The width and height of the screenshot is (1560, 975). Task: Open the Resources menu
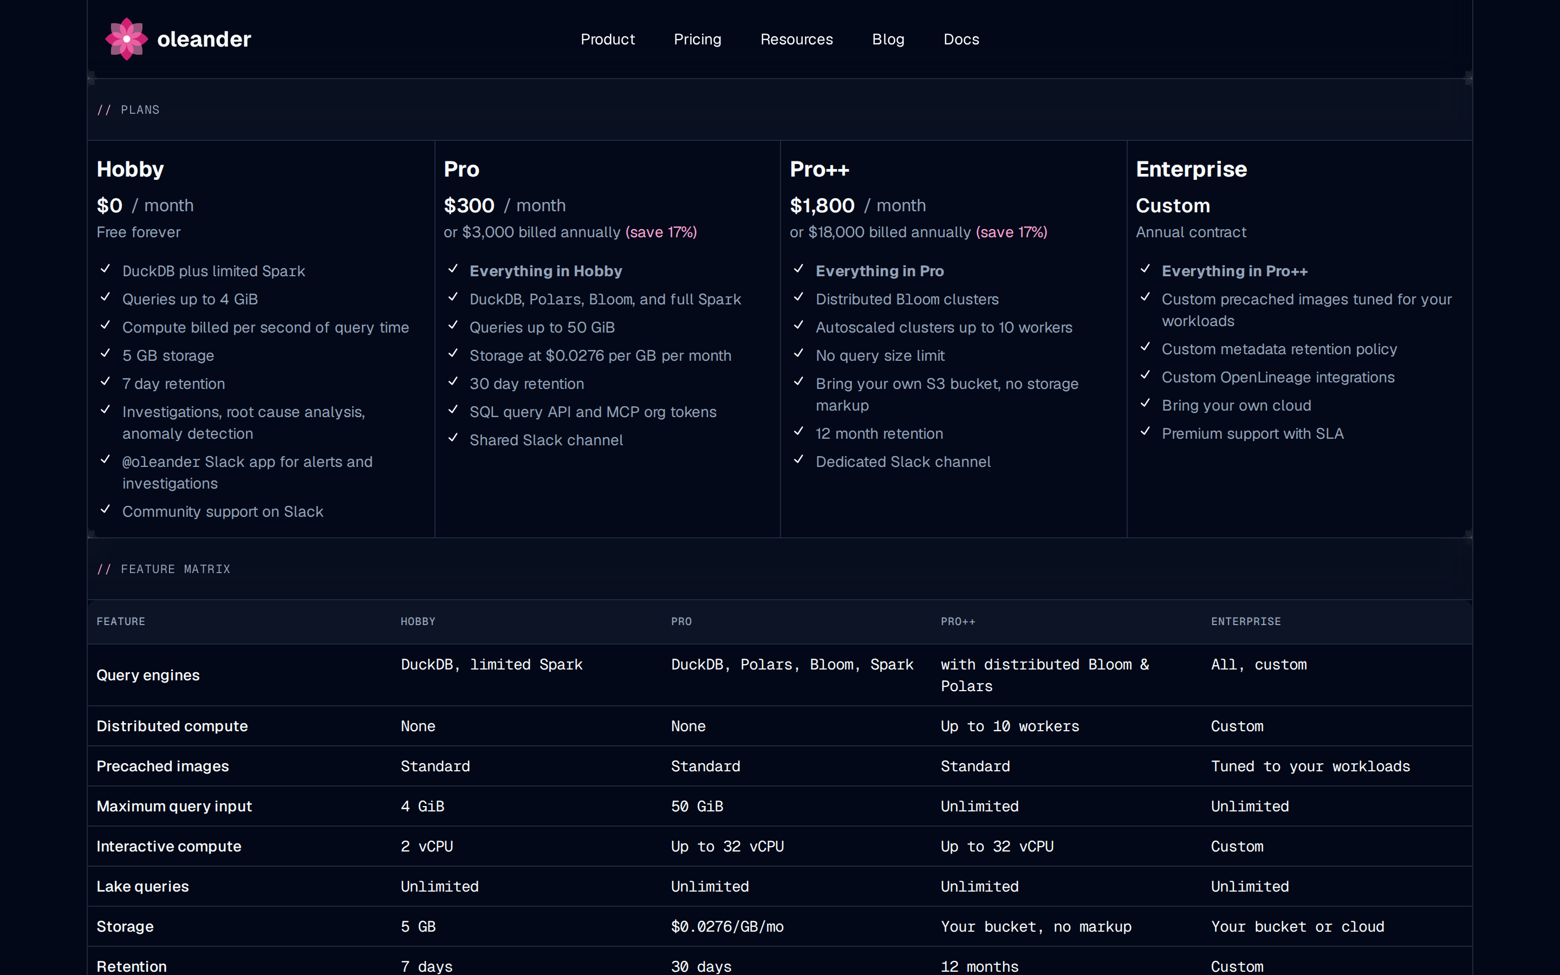[797, 40]
